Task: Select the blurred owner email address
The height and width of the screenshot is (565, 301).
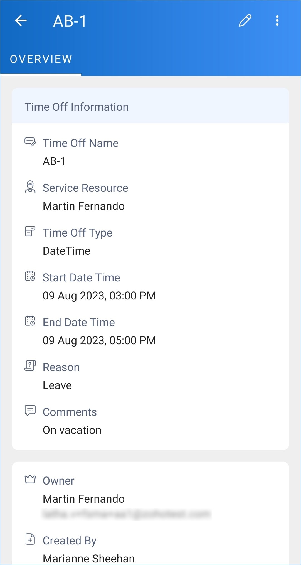Action: [x=127, y=514]
